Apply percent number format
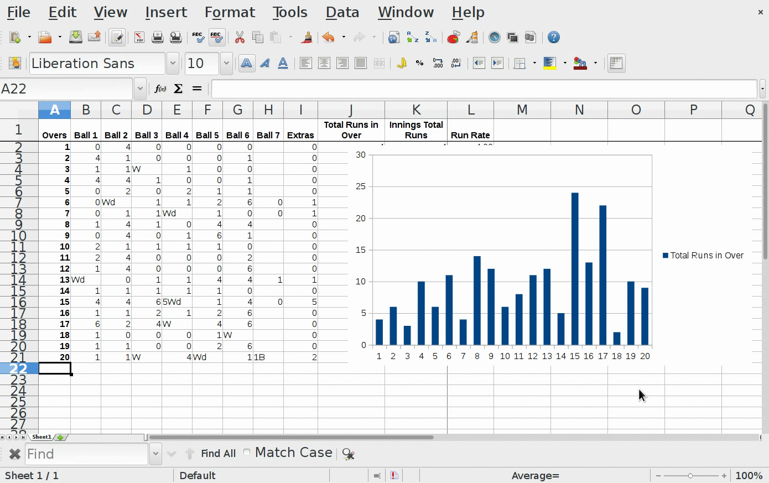Screen dimensions: 769x483 (x=419, y=64)
